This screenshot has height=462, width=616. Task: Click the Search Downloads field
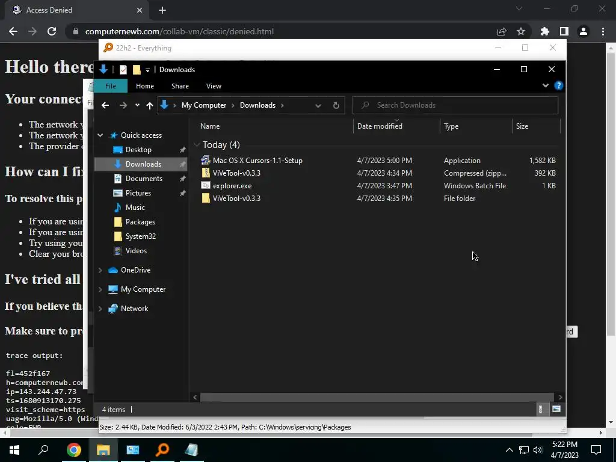pos(455,105)
